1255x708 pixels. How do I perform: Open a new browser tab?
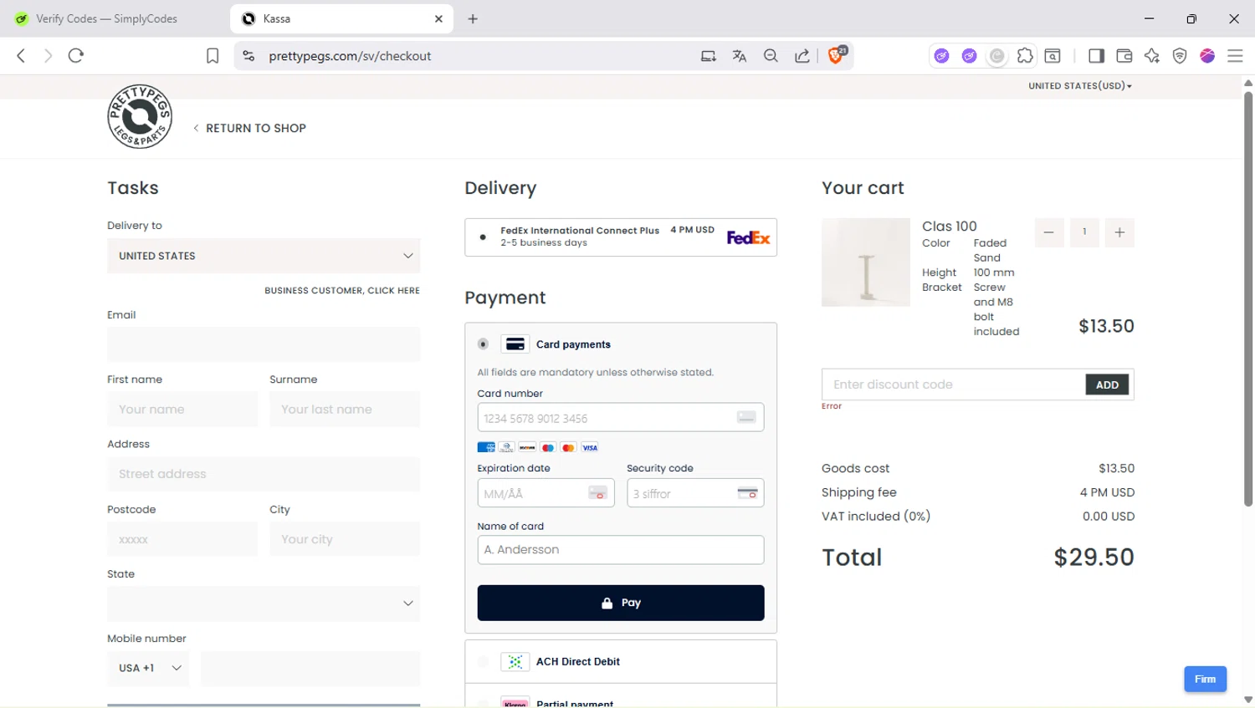pos(473,18)
